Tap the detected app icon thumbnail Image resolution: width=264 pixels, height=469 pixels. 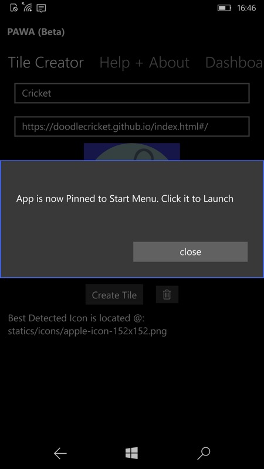131,152
